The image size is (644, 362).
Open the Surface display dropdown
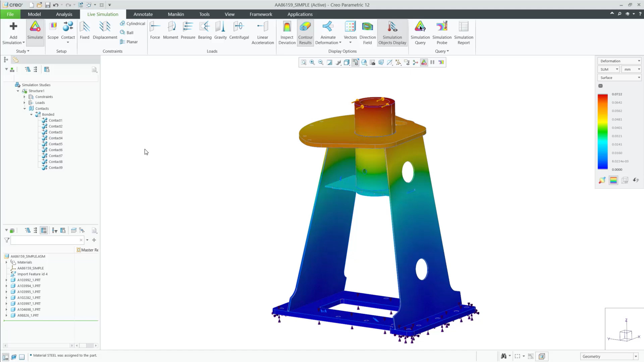[619, 78]
